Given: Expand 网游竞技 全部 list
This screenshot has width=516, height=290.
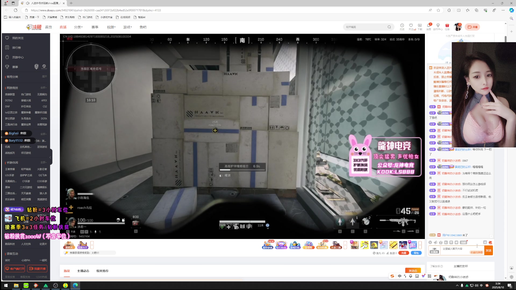Looking at the screenshot, I should (x=44, y=88).
